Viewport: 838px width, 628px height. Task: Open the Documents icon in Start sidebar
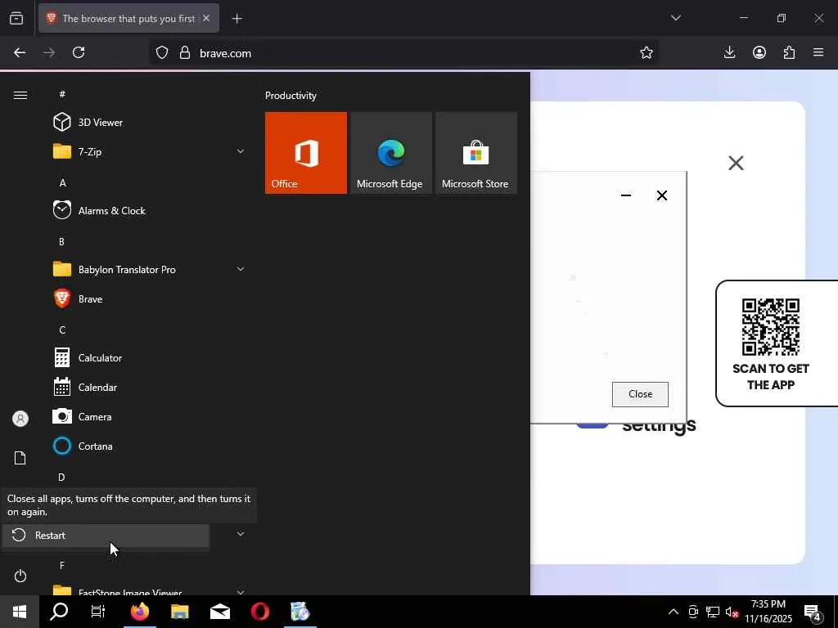pos(20,458)
